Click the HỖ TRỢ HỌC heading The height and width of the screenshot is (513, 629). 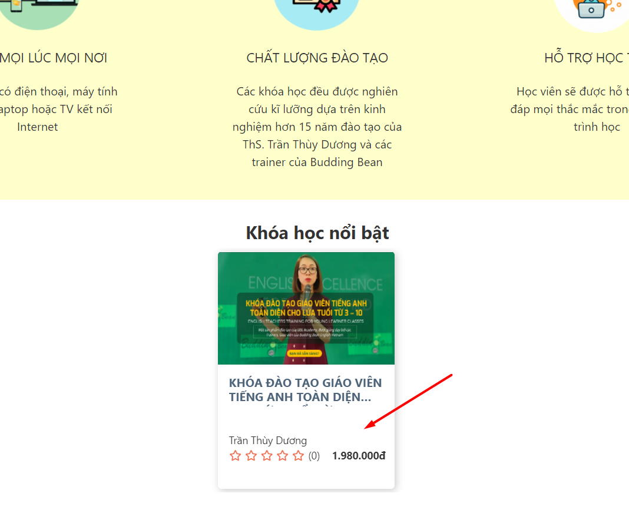click(587, 58)
